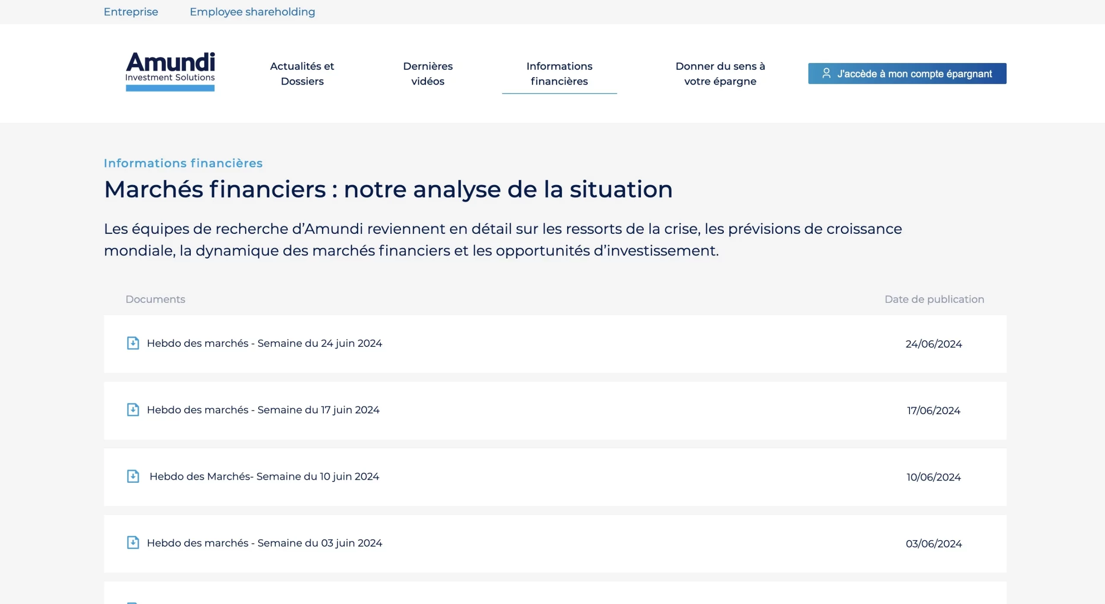The image size is (1105, 604).
Task: Open Donner du sens à votre épargne
Action: coord(720,74)
